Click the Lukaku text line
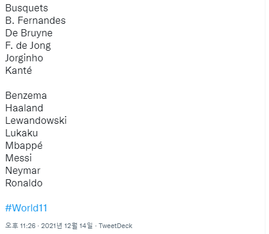269x234 pixels. pyautogui.click(x=21, y=133)
